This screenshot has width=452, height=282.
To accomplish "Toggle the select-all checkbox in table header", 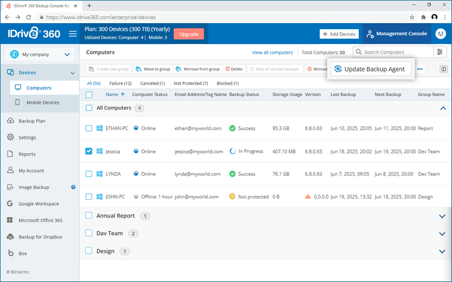I will pyautogui.click(x=89, y=95).
